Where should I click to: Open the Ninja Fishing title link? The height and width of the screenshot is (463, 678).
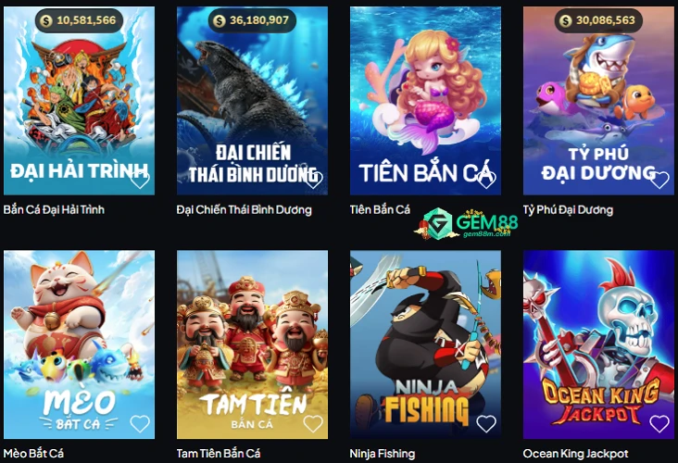[x=383, y=454]
